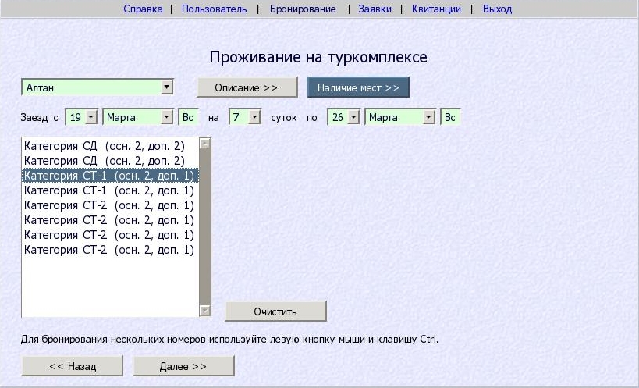Screen dimensions: 639x388
Task: Go to the Пользователь page
Action: (x=215, y=9)
